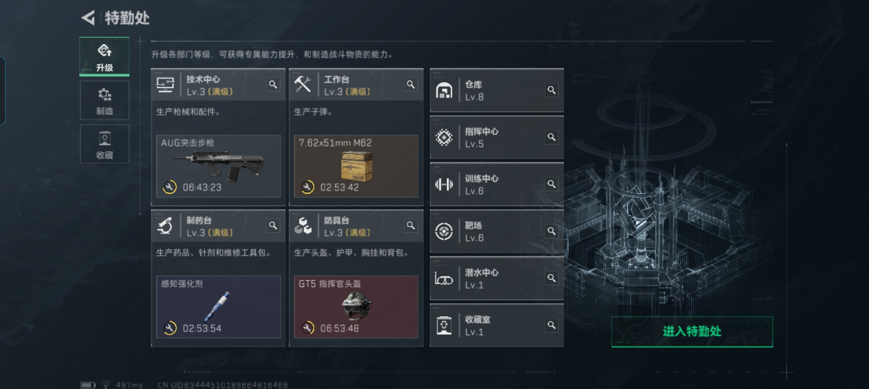Select the 感知强化剂 crafting card
Viewport: 869px width, 389px height.
(x=218, y=307)
